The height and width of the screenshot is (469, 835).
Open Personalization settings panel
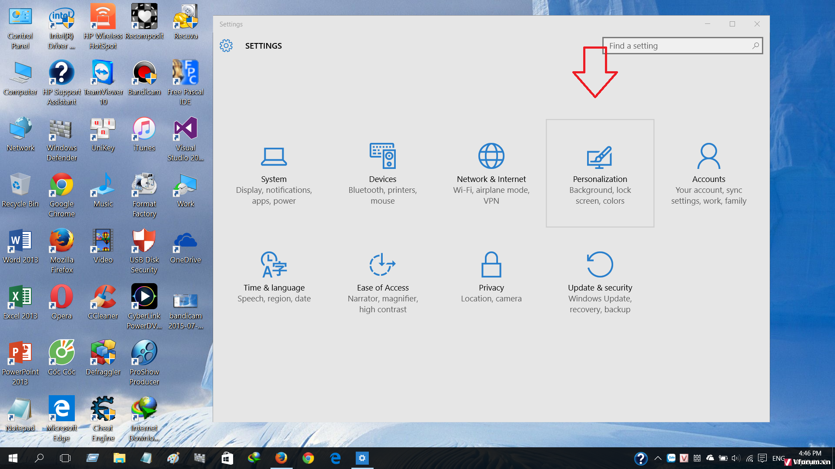coord(600,173)
